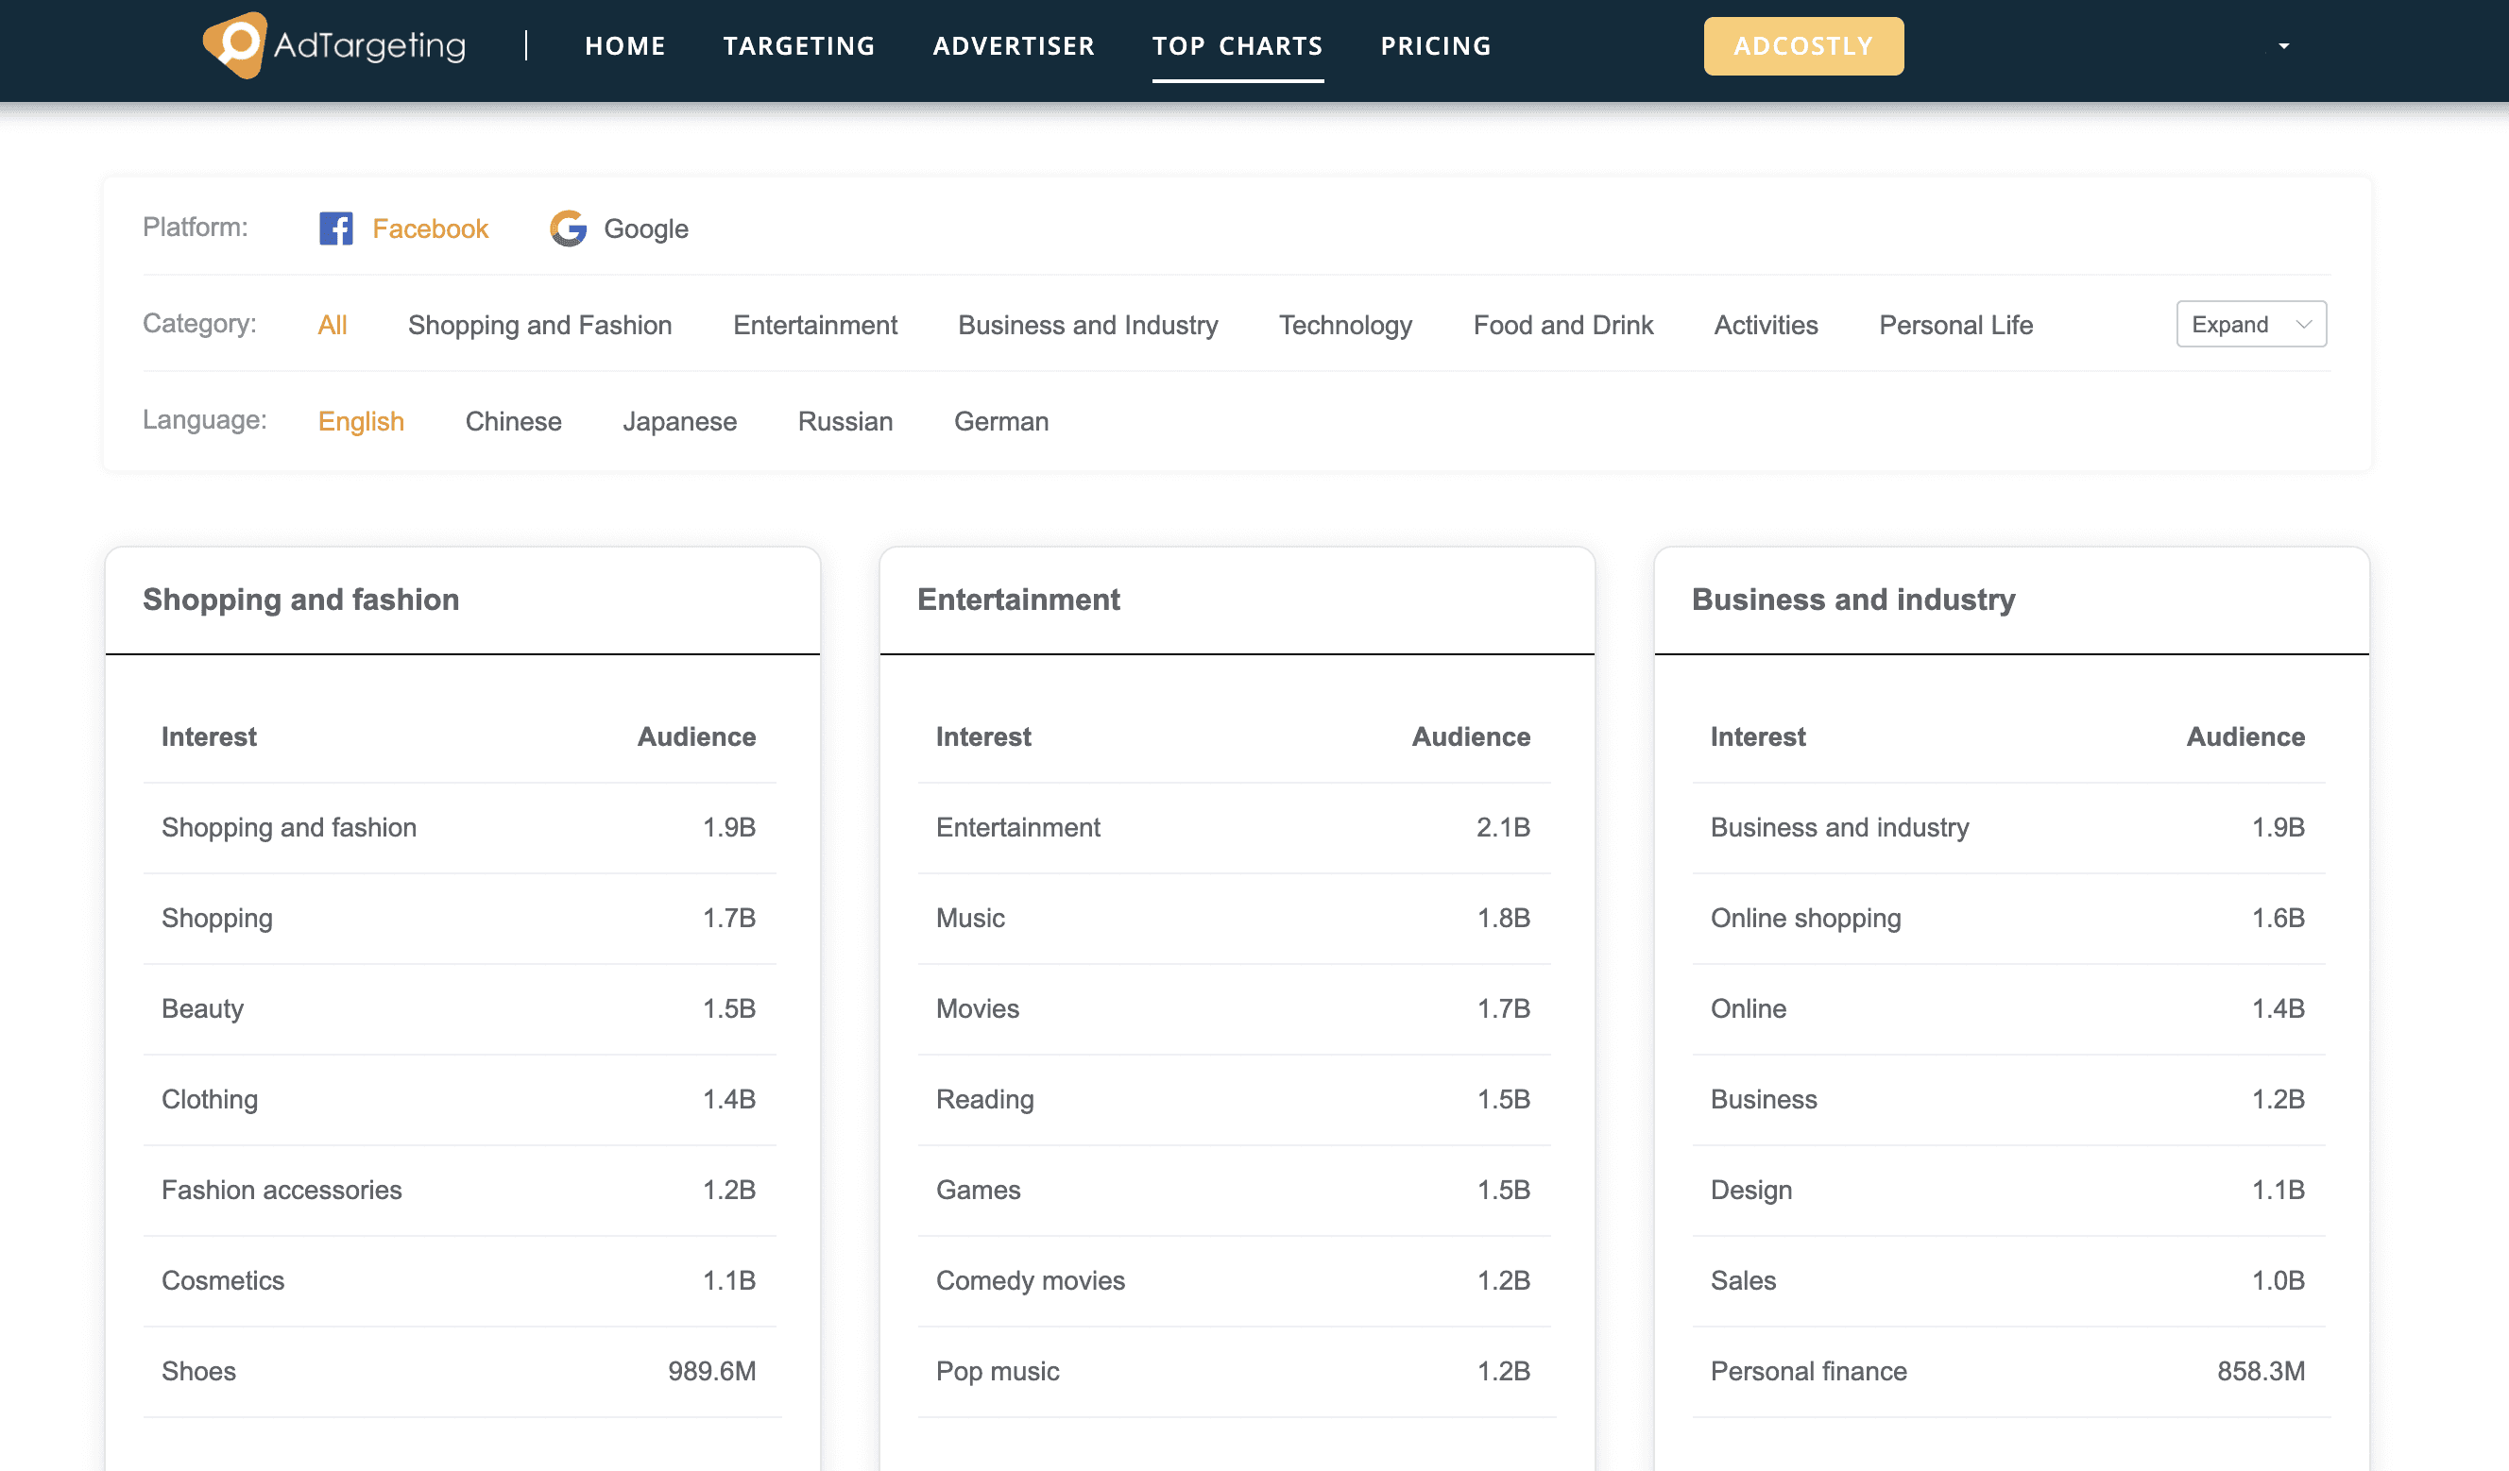Viewport: 2509px width, 1471px height.
Task: Click the Games interest row
Action: point(1235,1190)
